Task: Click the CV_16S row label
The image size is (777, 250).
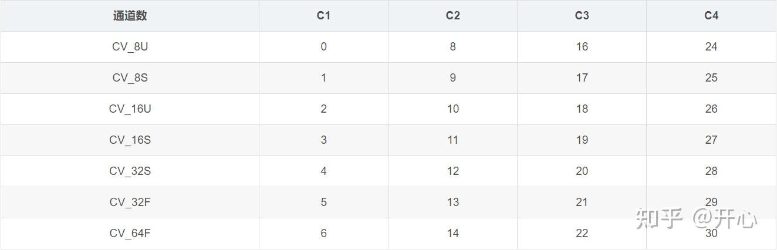Action: click(130, 140)
